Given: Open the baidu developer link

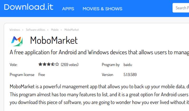Looking at the screenshot, I should tap(128, 64).
